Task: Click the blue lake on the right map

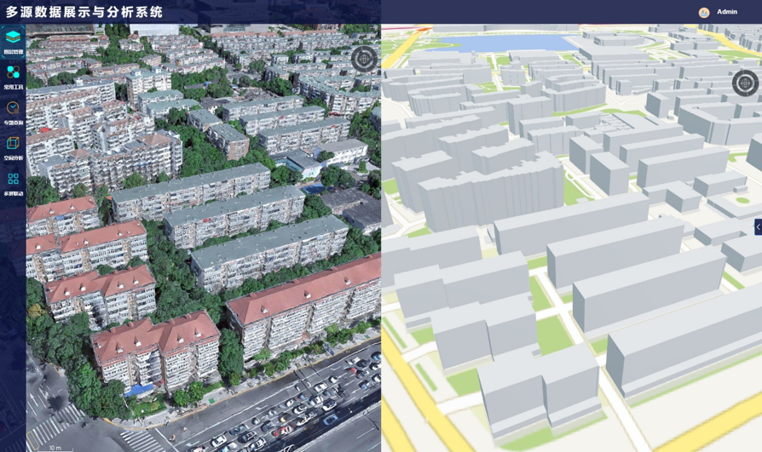Action: coord(503,43)
